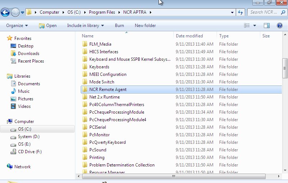Expand the arrow after NCR APTRA breadcrumb
This screenshot has height=183, width=288.
(151, 12)
